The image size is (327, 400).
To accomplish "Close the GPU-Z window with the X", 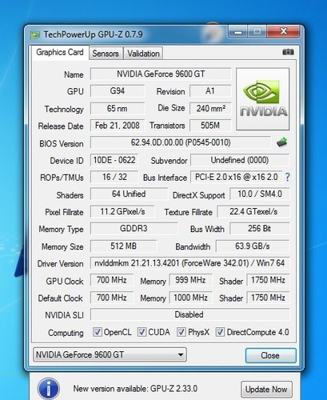I will (284, 32).
